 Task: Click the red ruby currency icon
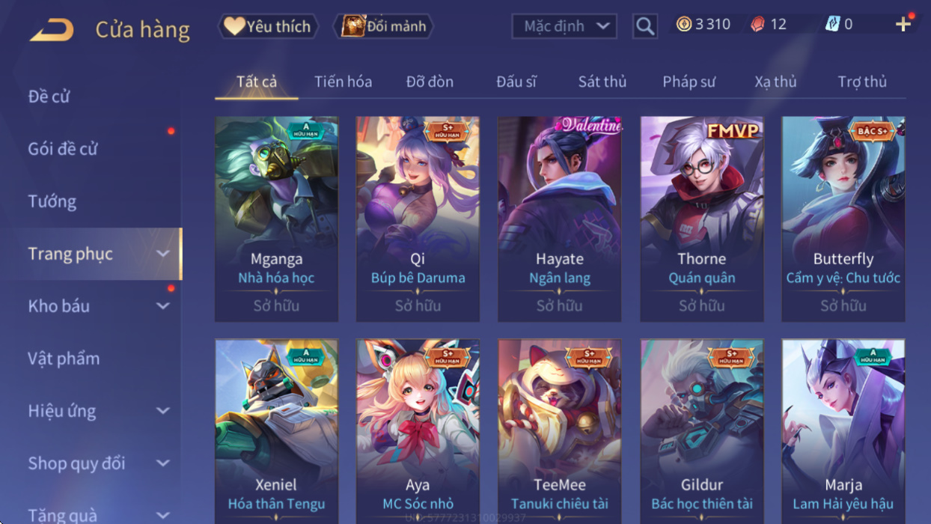(758, 24)
